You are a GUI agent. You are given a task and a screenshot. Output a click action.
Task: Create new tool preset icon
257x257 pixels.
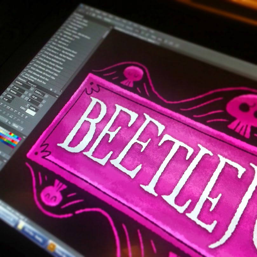coord(51,90)
